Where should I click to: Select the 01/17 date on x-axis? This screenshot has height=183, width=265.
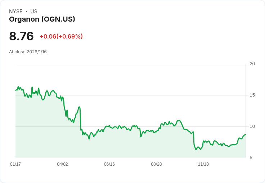[x=15, y=164]
